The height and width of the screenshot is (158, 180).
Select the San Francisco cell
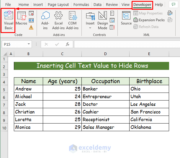(149, 112)
